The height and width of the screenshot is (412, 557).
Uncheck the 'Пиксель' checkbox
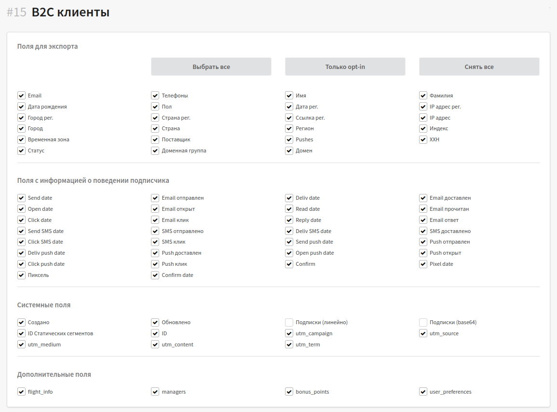point(21,275)
